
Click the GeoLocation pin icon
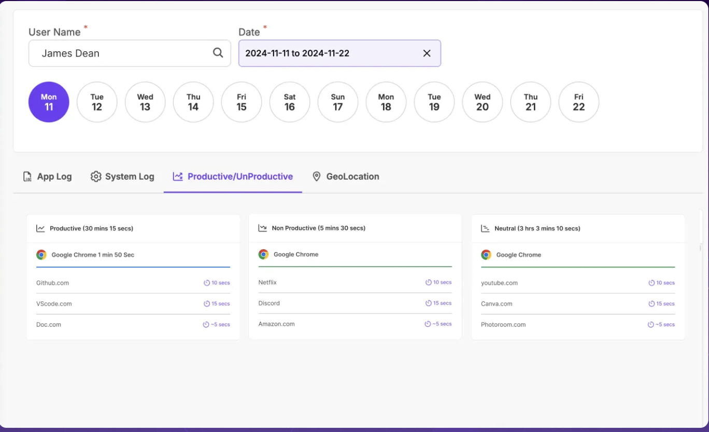point(317,177)
